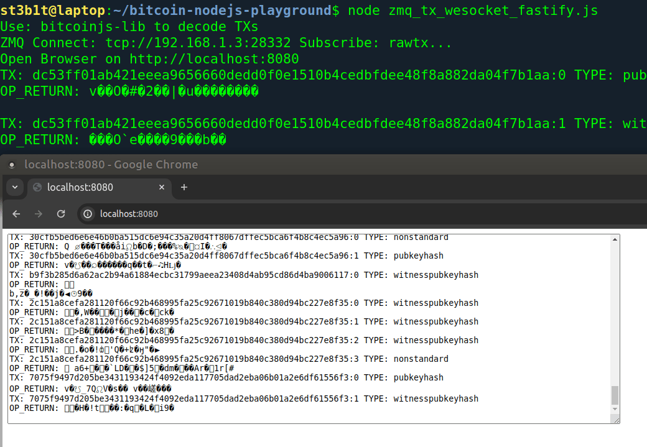
Task: Open the tab search dropdown chevron
Action: click(x=15, y=187)
